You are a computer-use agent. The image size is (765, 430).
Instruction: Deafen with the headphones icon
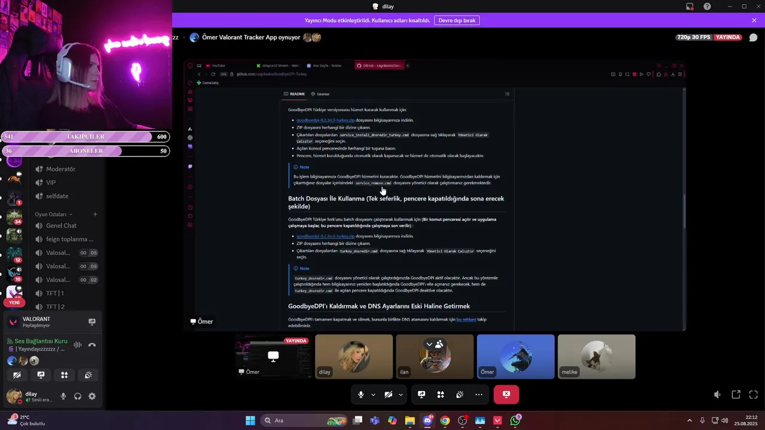pos(78,396)
